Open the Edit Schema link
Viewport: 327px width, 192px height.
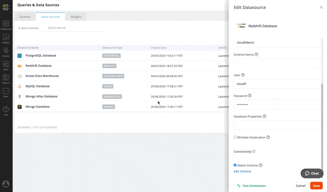pos(242,171)
